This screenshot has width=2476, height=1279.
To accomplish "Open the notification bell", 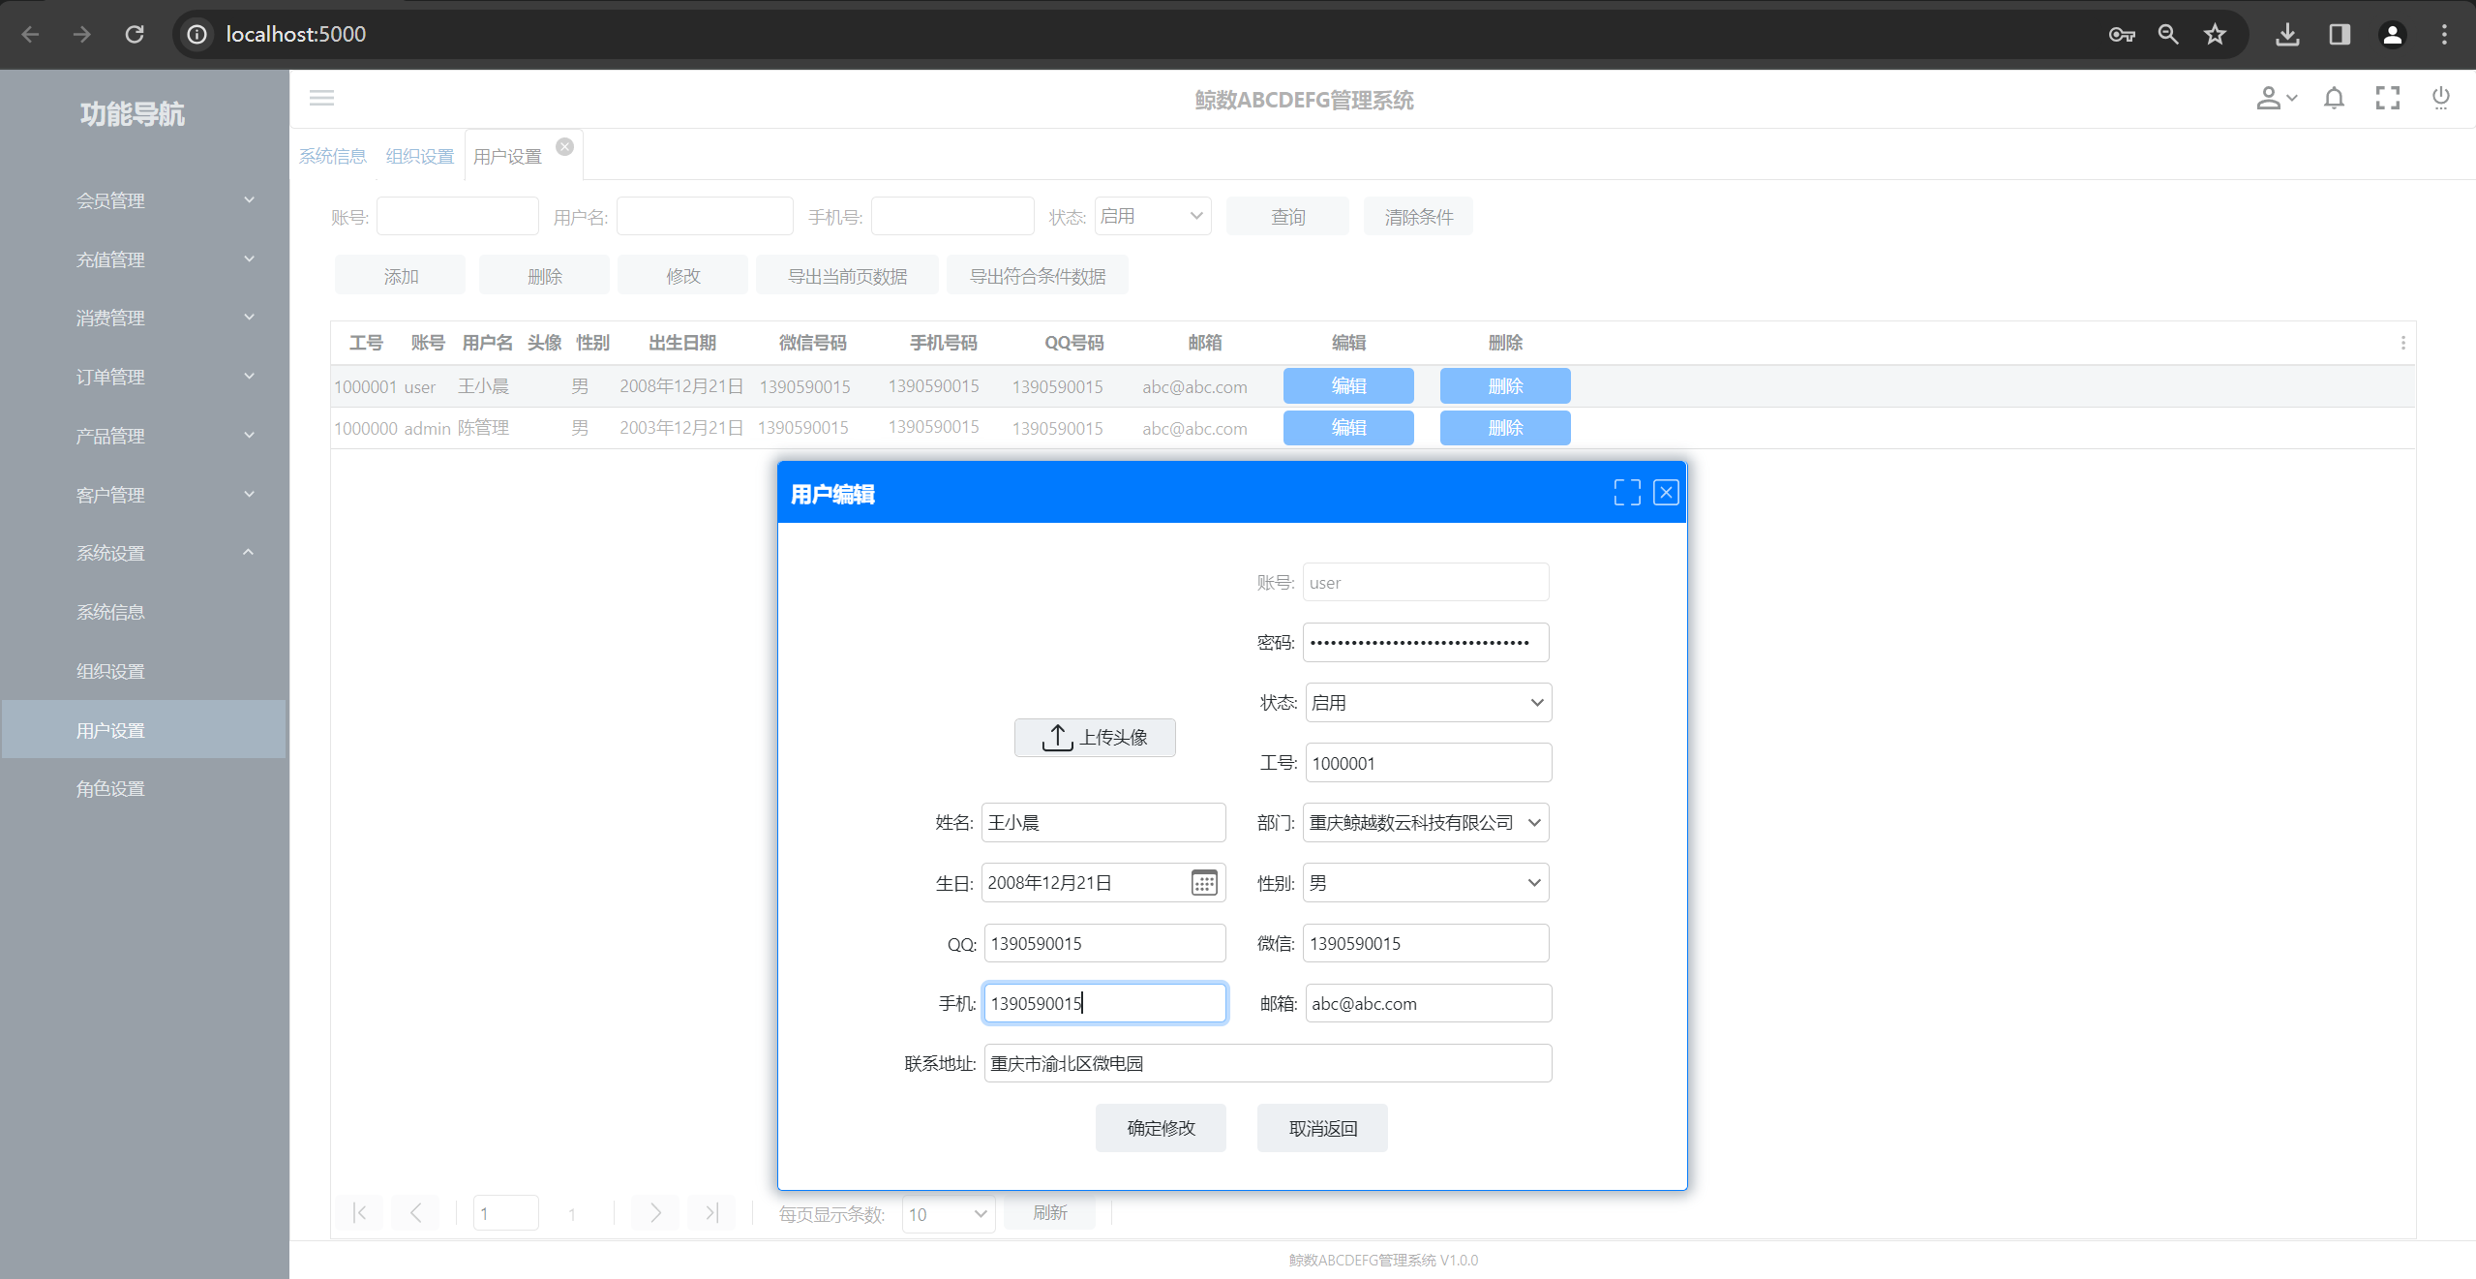I will [2334, 98].
